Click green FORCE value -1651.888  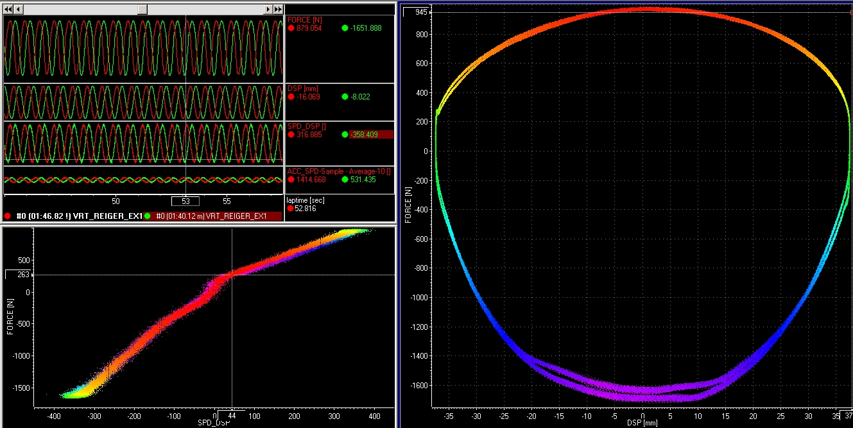coord(366,28)
